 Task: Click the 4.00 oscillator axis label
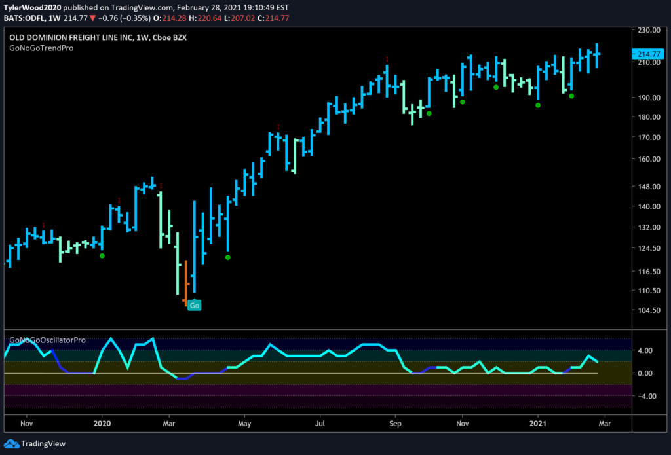(645, 350)
